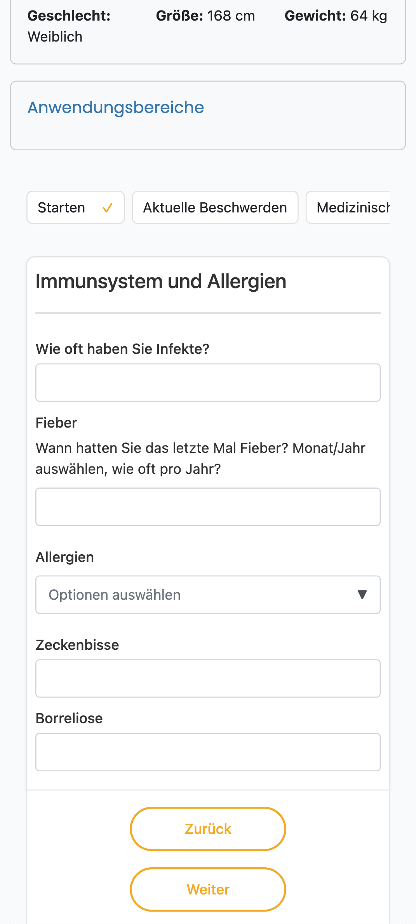Click the Fieber label text
Viewport: 416px width, 924px height.
(x=56, y=423)
